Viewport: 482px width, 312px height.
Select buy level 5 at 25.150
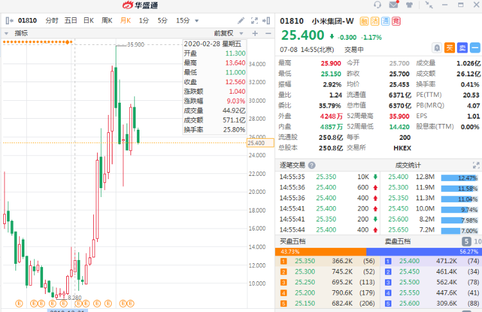click(x=329, y=303)
